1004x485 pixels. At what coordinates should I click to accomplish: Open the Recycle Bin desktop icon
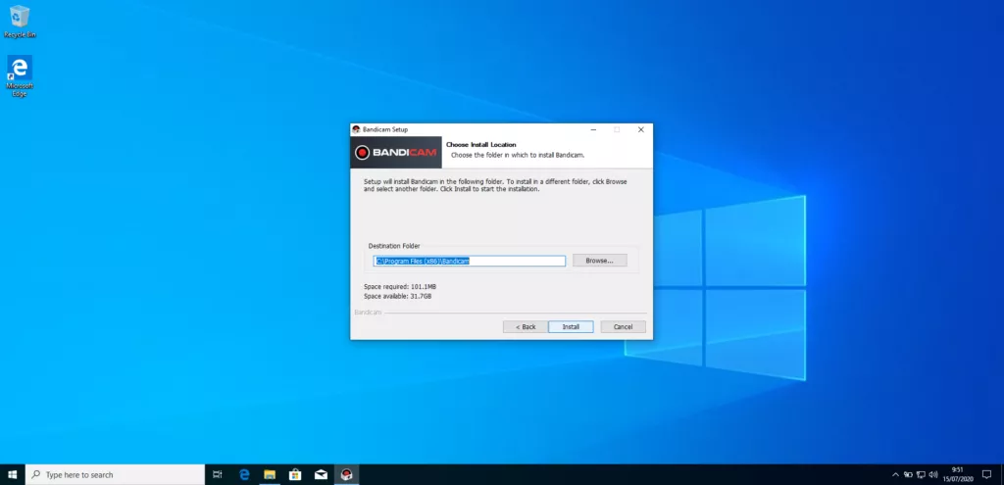pos(20,18)
